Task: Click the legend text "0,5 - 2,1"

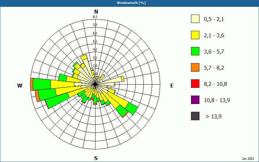Action: point(214,19)
